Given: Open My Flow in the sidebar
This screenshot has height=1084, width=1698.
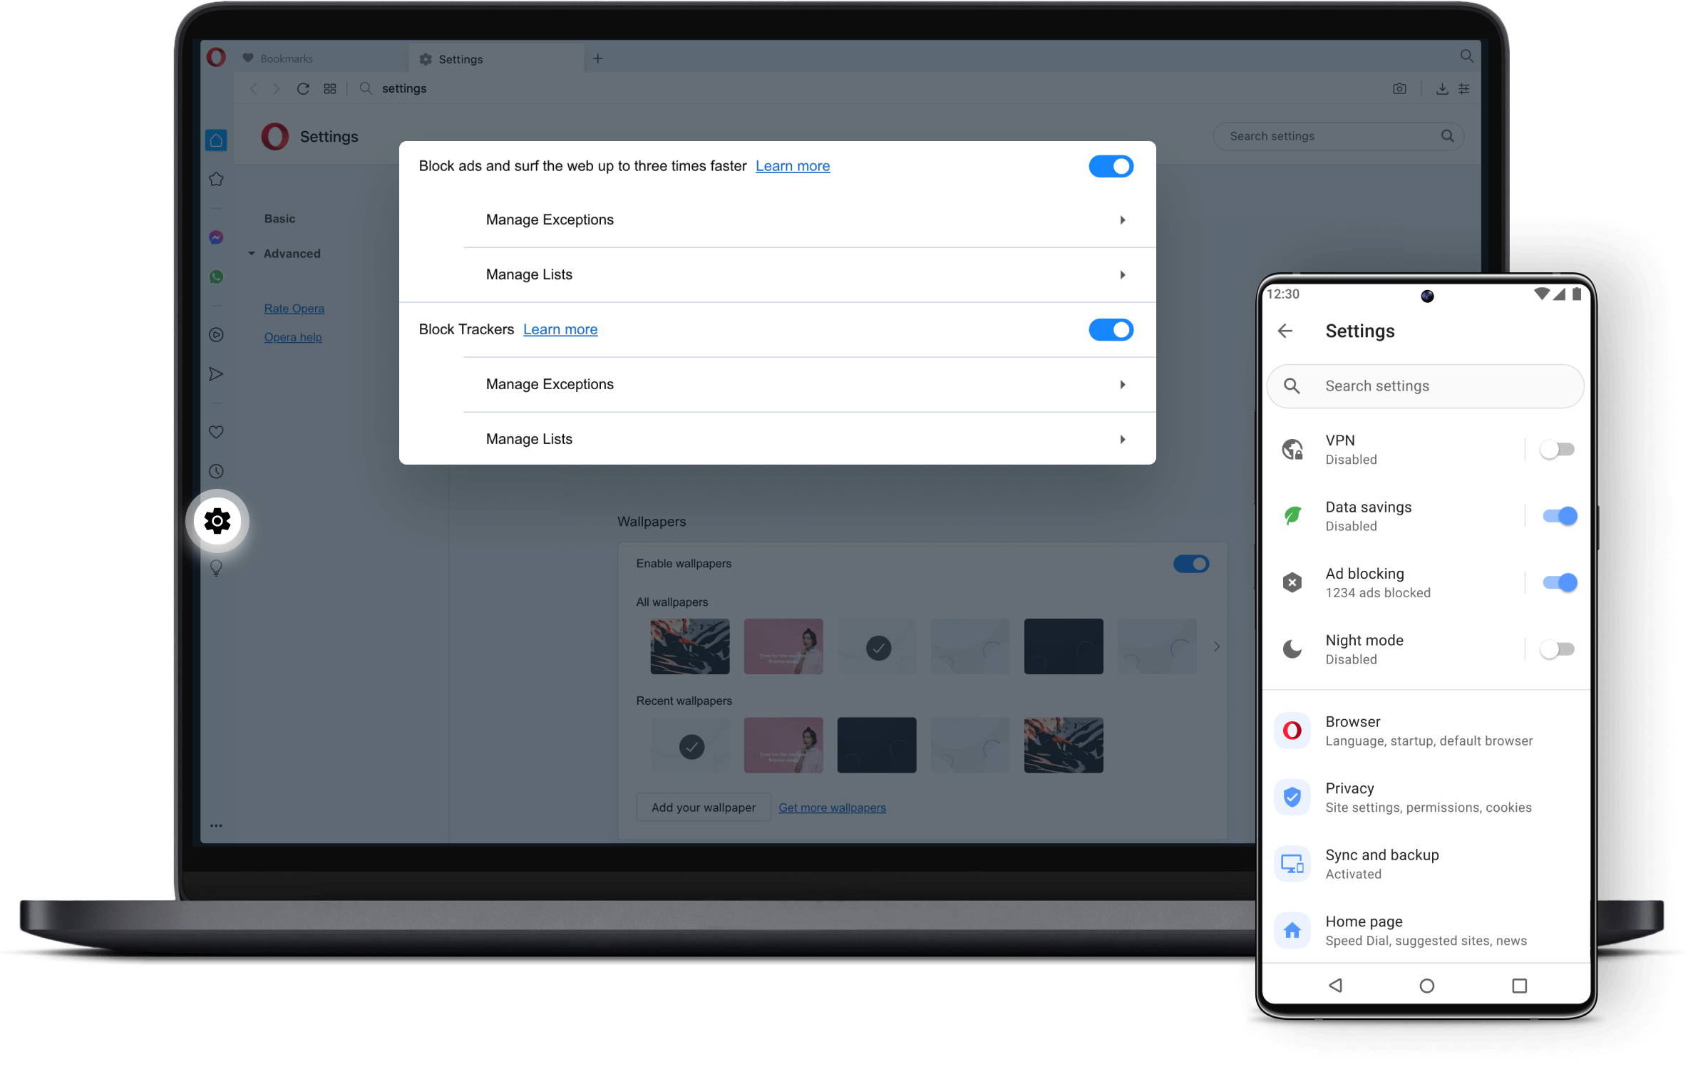Looking at the screenshot, I should click(215, 373).
